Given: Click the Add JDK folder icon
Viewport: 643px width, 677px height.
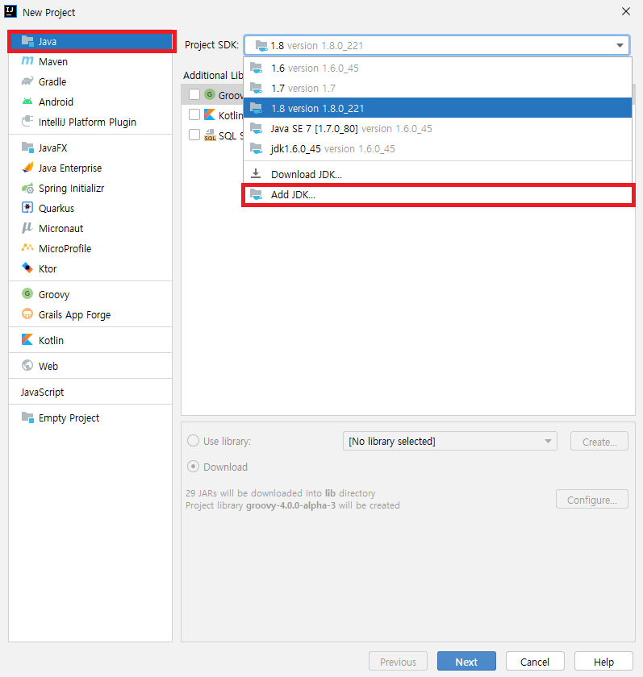Looking at the screenshot, I should pyautogui.click(x=257, y=194).
